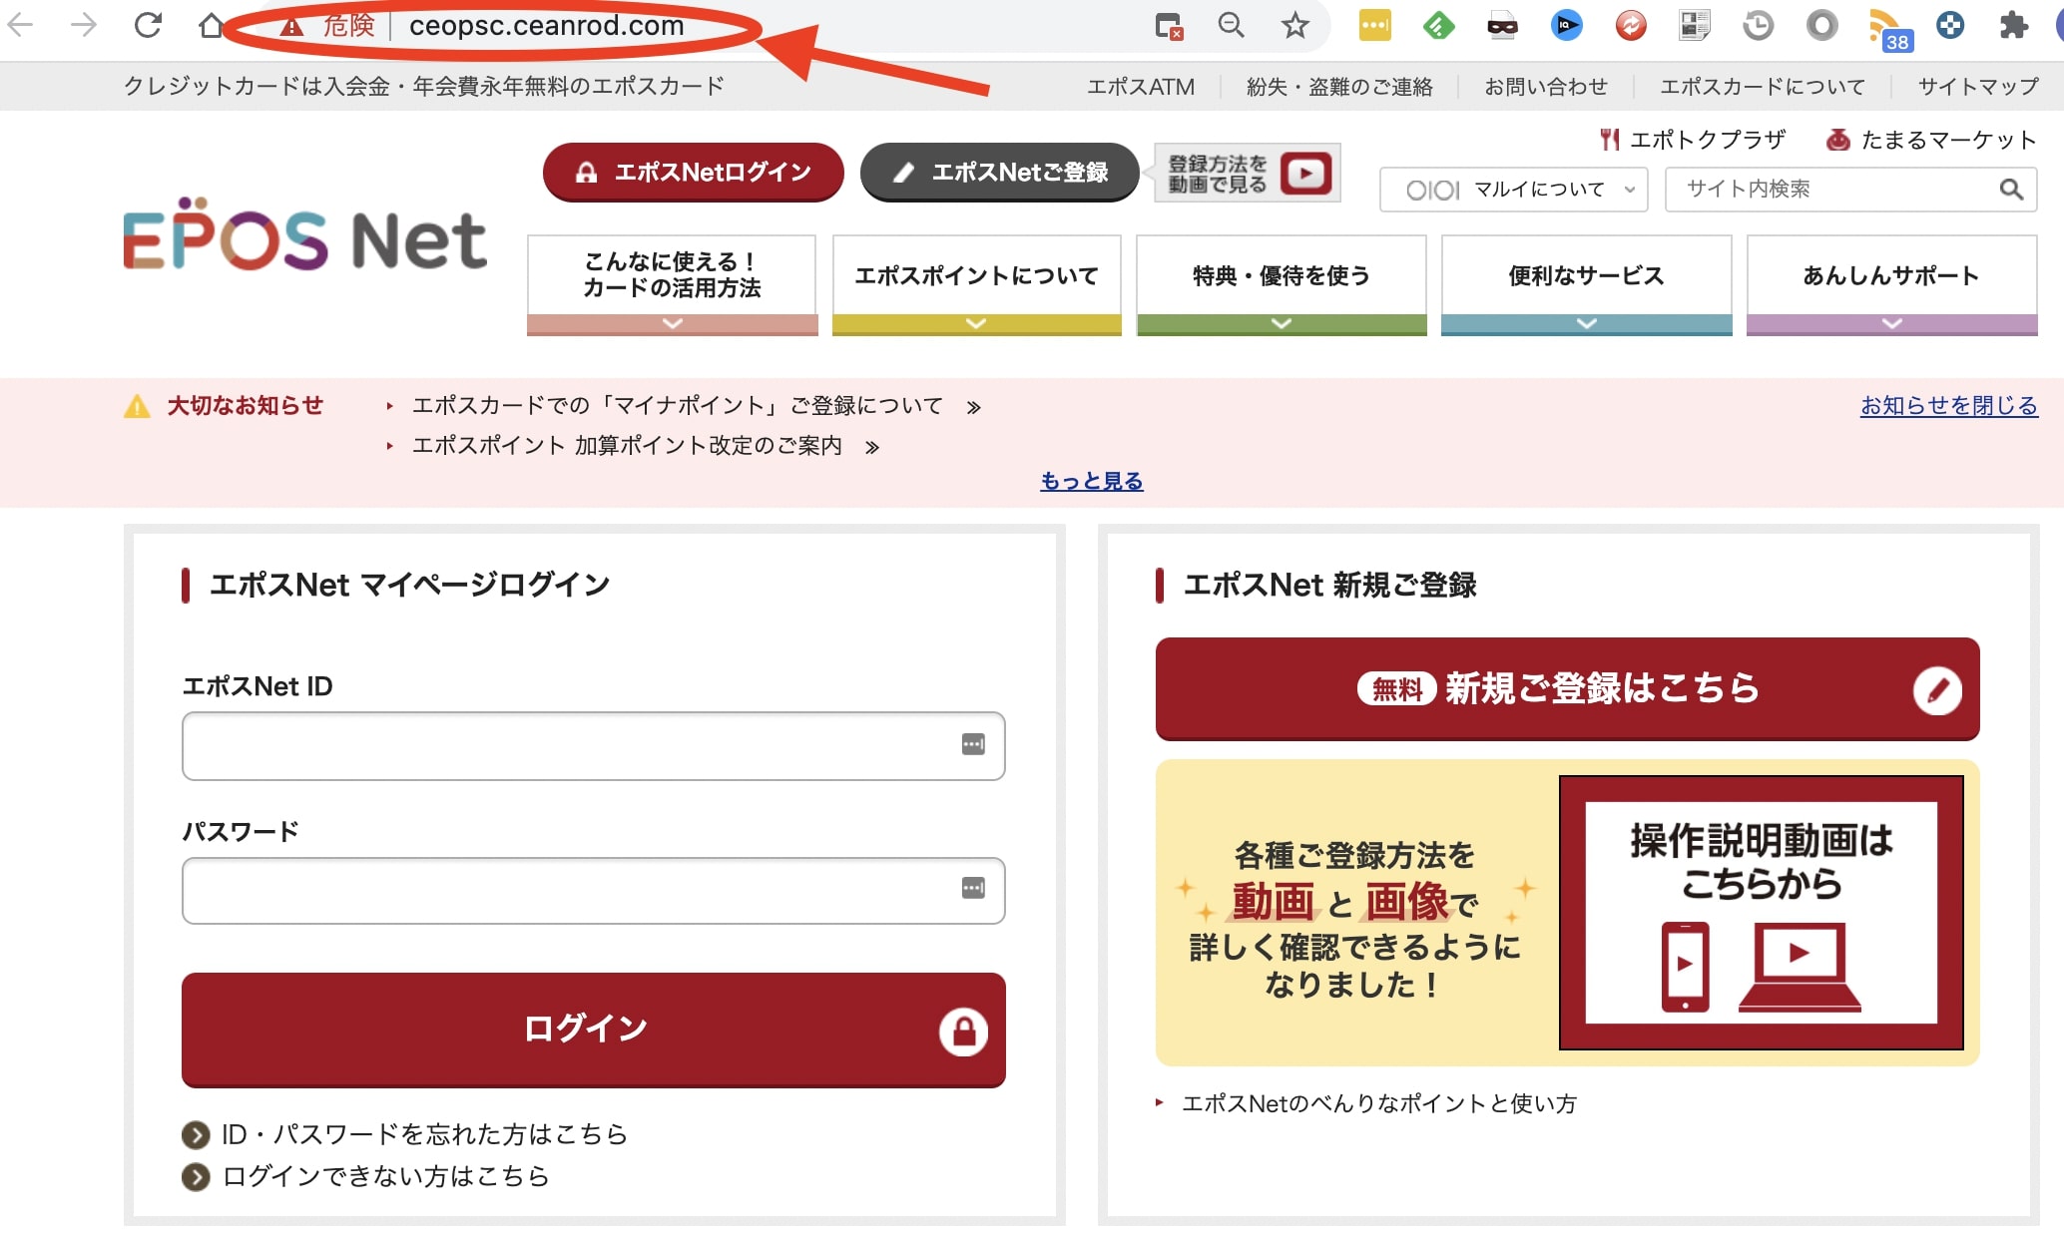This screenshot has height=1243, width=2064.
Task: Expand the あんしんサポート menu
Action: pyautogui.click(x=1891, y=284)
